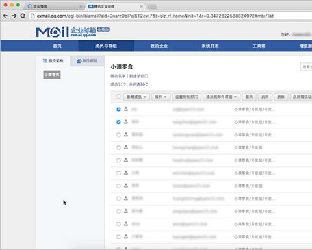Switch to the 组织架构 tab
This screenshot has height=250, width=312.
[x=53, y=61]
